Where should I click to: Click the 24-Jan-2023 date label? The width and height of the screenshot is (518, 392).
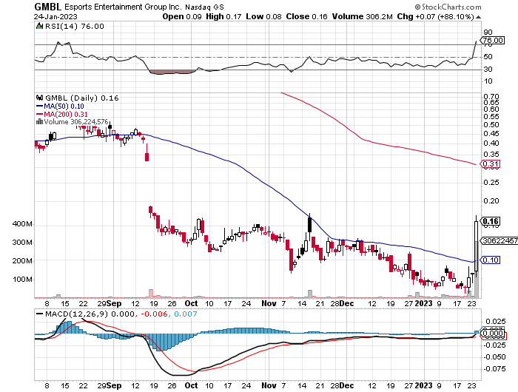(55, 16)
